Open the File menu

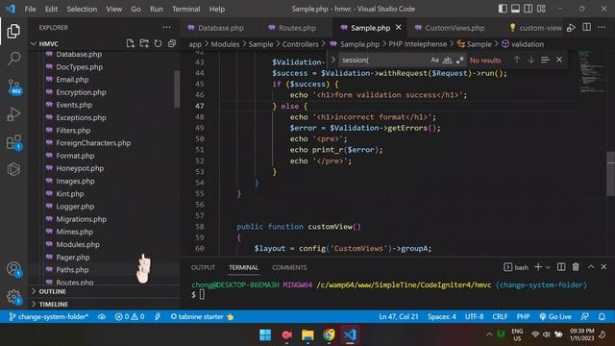(30, 9)
